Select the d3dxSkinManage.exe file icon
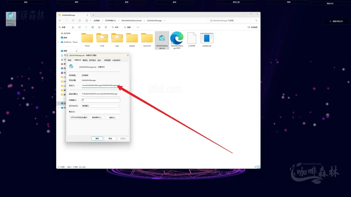The width and height of the screenshot is (351, 197). [x=162, y=39]
